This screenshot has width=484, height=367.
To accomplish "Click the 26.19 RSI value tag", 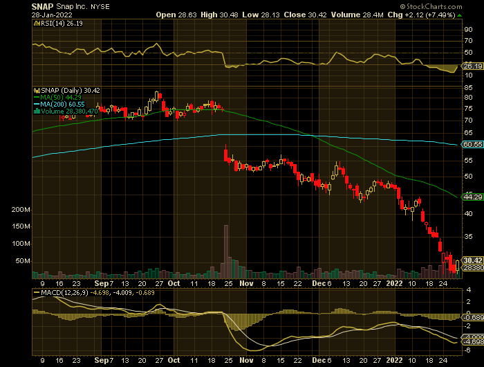I will [x=472, y=66].
